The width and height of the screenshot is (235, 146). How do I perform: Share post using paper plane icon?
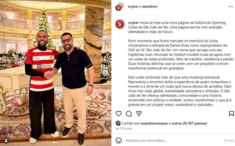(x=139, y=114)
